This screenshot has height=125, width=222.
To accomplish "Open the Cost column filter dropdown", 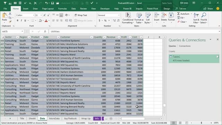I will click(x=141, y=37).
